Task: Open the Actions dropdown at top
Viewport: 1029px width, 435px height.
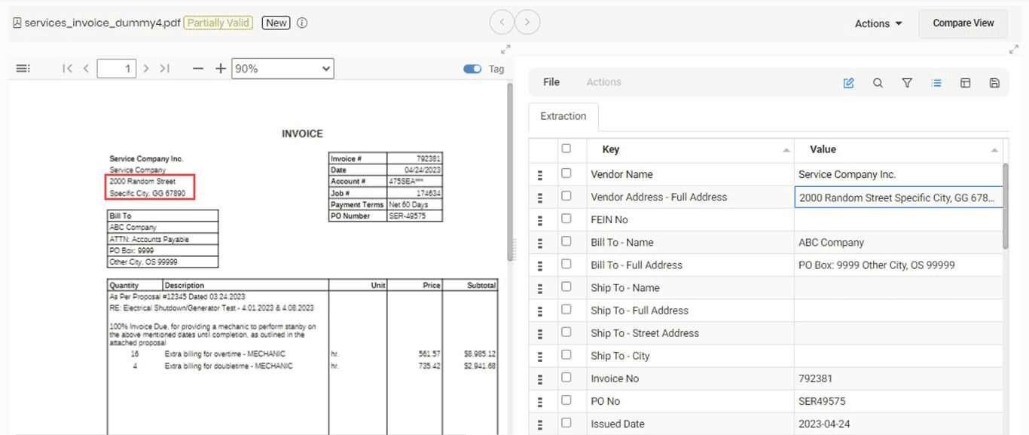Action: [878, 23]
